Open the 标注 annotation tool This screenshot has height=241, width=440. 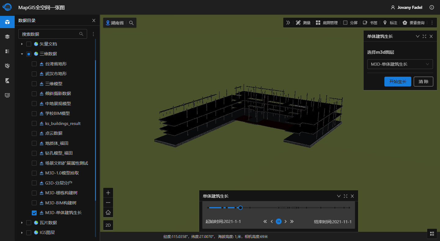(390, 23)
